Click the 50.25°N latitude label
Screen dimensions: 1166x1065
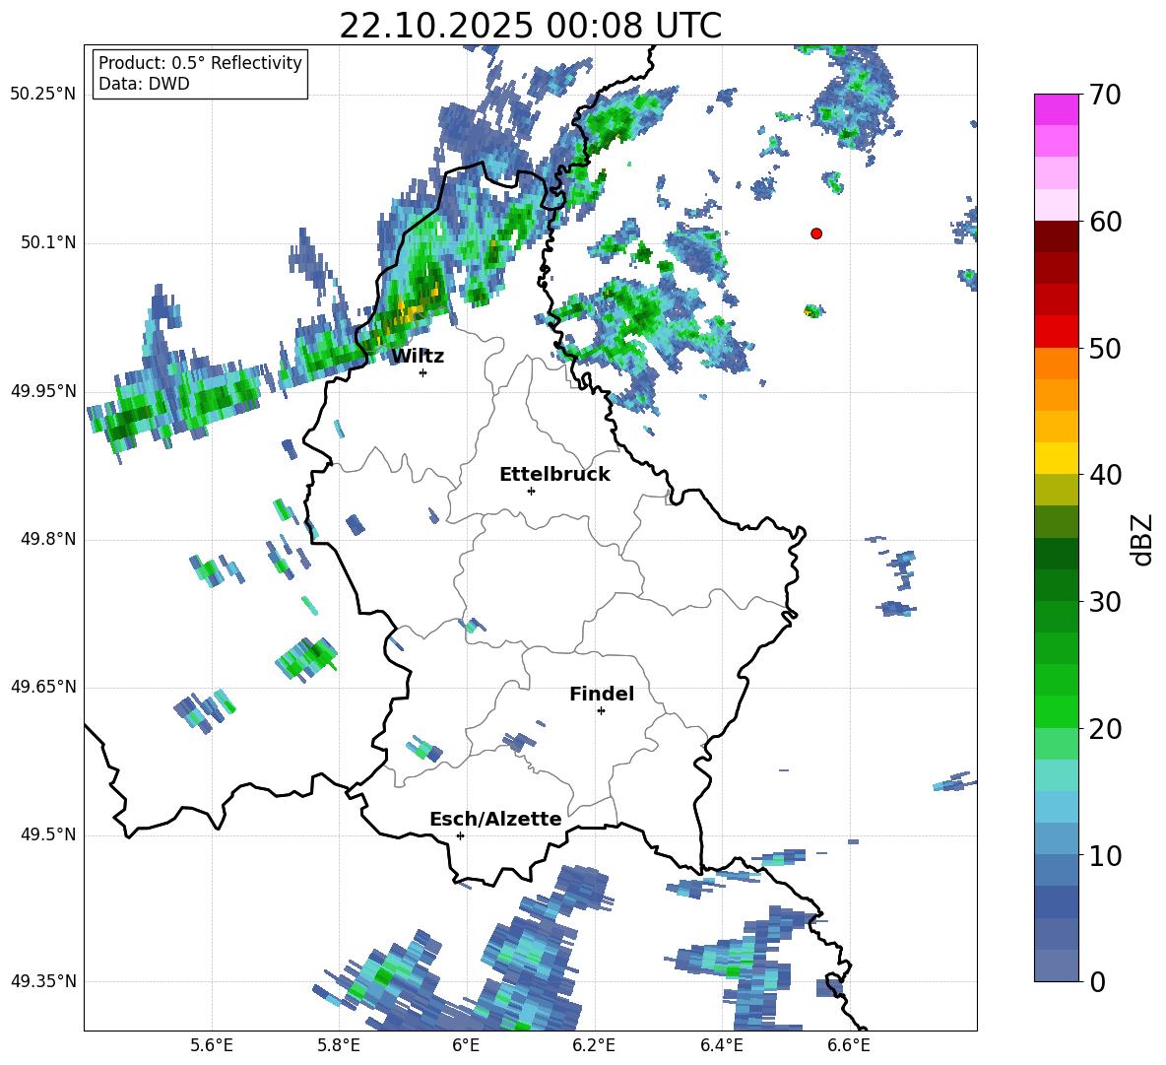click(x=43, y=96)
